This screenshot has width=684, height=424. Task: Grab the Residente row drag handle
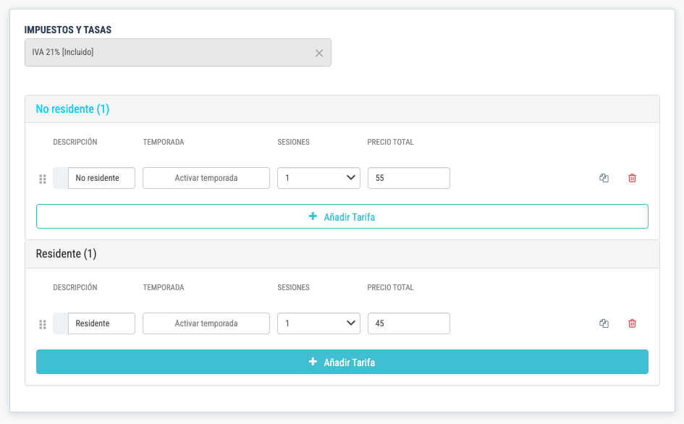(x=43, y=324)
